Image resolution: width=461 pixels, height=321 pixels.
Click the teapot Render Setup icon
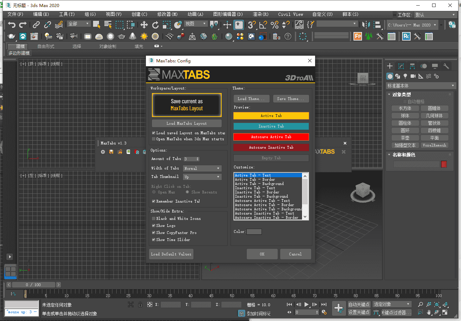[12, 36]
